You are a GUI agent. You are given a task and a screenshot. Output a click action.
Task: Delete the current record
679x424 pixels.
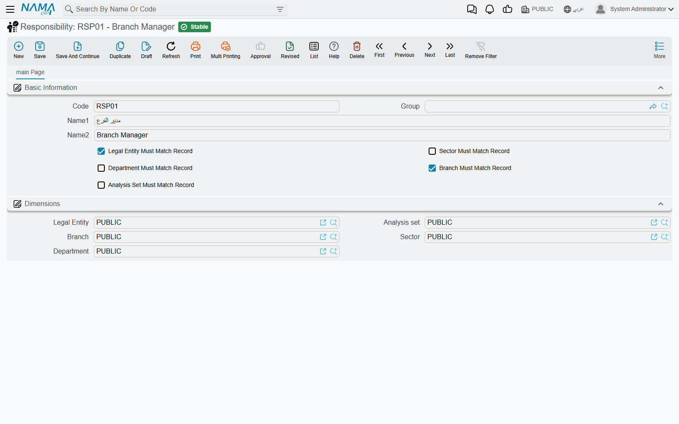pos(357,50)
